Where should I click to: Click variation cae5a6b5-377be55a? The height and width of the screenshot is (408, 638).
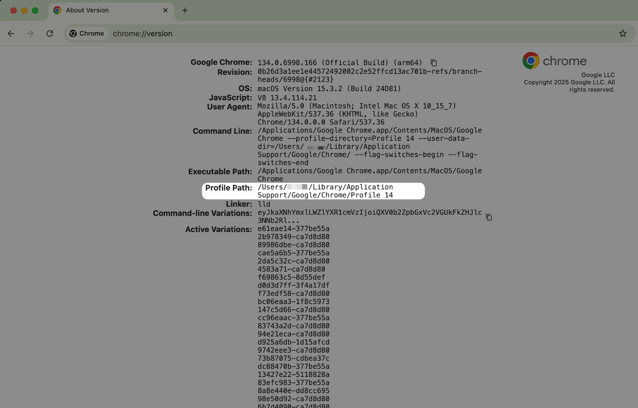(x=293, y=253)
